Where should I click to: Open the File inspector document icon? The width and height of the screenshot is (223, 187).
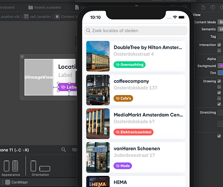tap(203, 7)
